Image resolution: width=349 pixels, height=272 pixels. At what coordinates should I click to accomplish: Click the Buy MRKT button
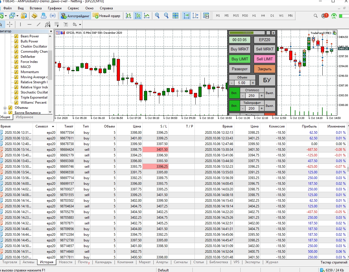(x=240, y=49)
